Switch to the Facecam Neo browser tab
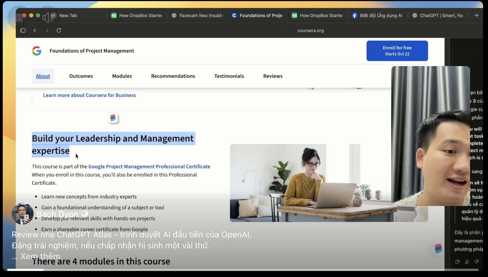 click(197, 16)
